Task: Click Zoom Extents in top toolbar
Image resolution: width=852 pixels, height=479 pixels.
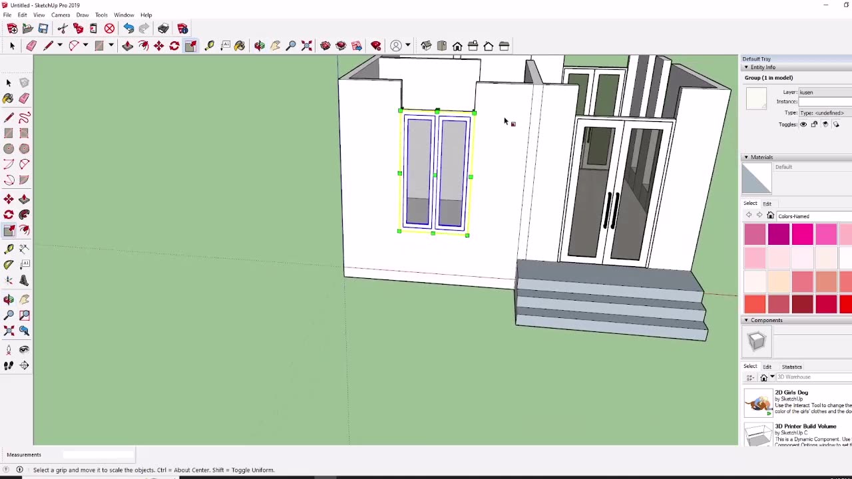Action: click(x=307, y=46)
